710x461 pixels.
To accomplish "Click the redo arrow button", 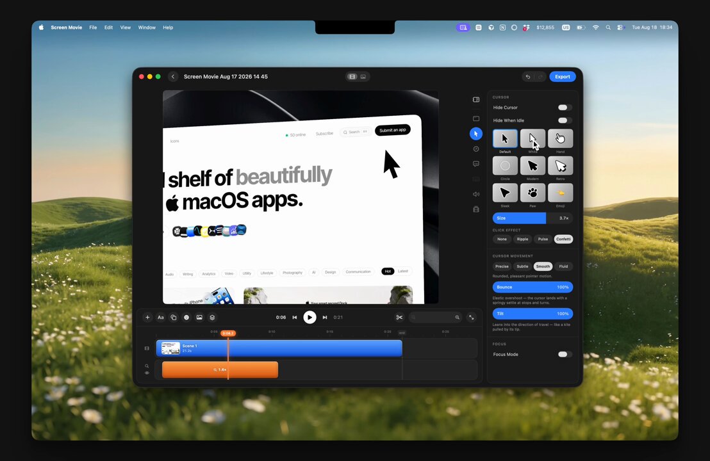I will click(540, 77).
